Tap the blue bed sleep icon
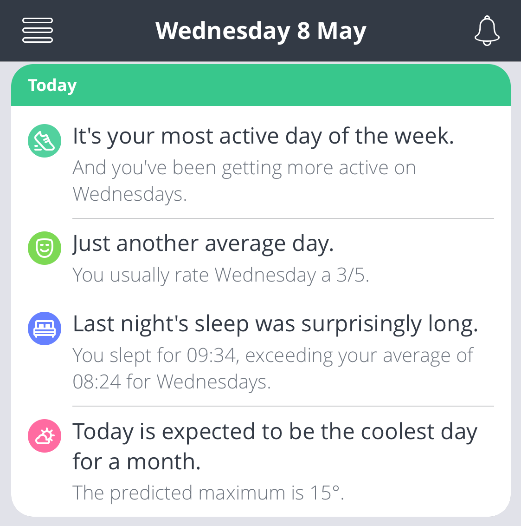The image size is (521, 526). click(x=45, y=329)
